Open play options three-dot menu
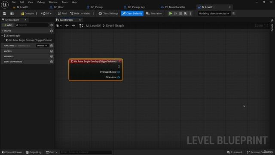This screenshot has width=275, height=155. click(x=190, y=13)
